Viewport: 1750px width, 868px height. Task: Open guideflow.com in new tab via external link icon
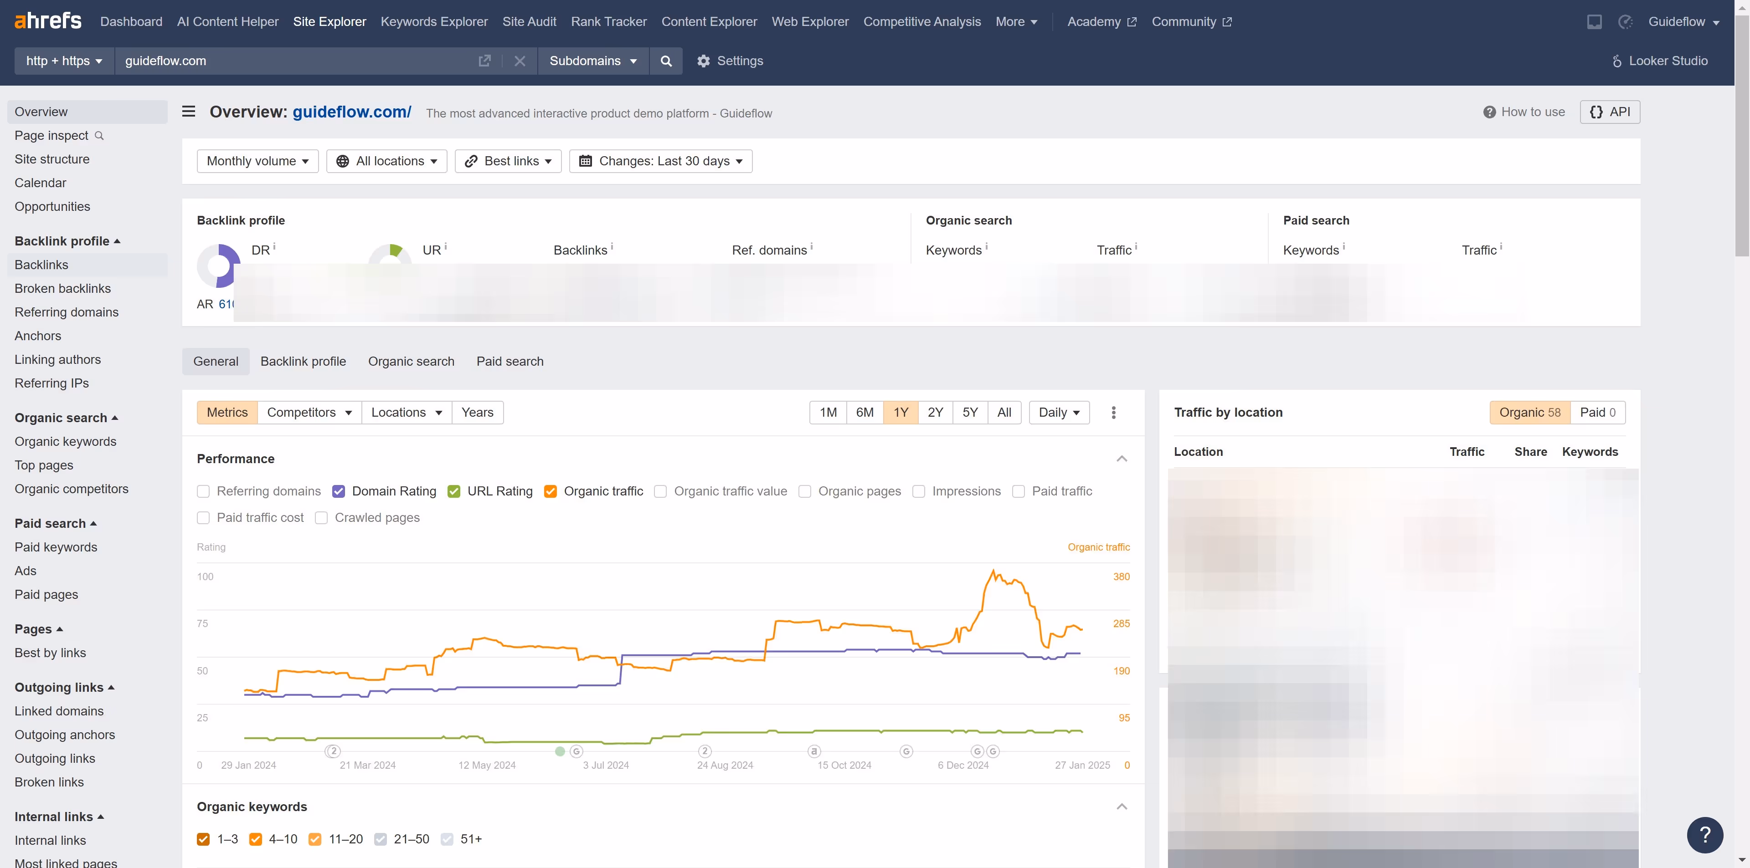point(484,61)
